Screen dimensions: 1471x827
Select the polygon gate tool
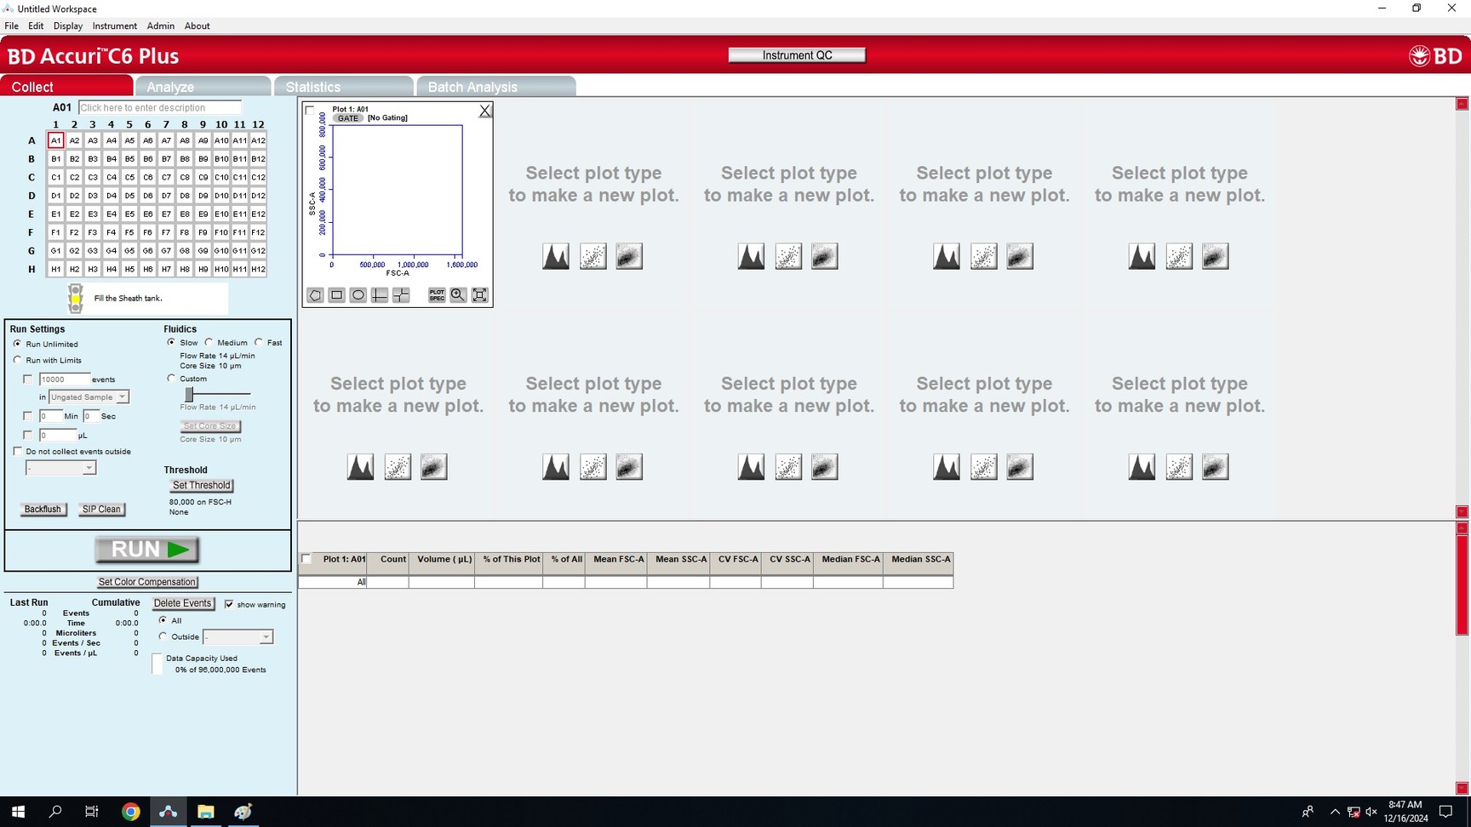pos(315,295)
